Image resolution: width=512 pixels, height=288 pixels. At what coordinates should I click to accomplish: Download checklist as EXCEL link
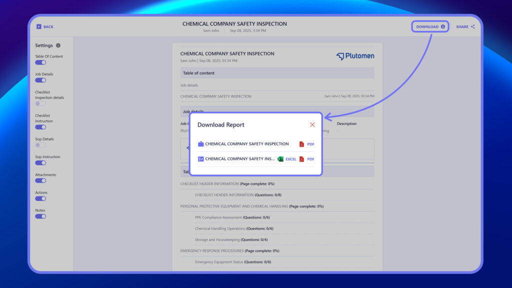(x=291, y=159)
